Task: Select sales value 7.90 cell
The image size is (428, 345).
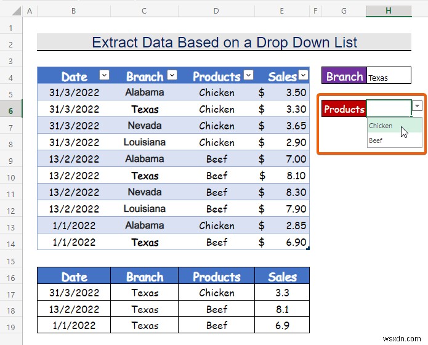Action: [x=282, y=209]
